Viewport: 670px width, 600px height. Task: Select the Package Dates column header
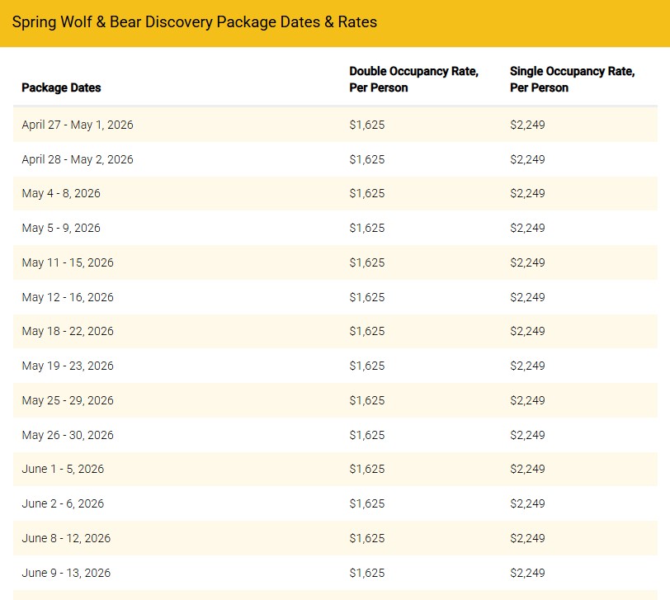61,87
